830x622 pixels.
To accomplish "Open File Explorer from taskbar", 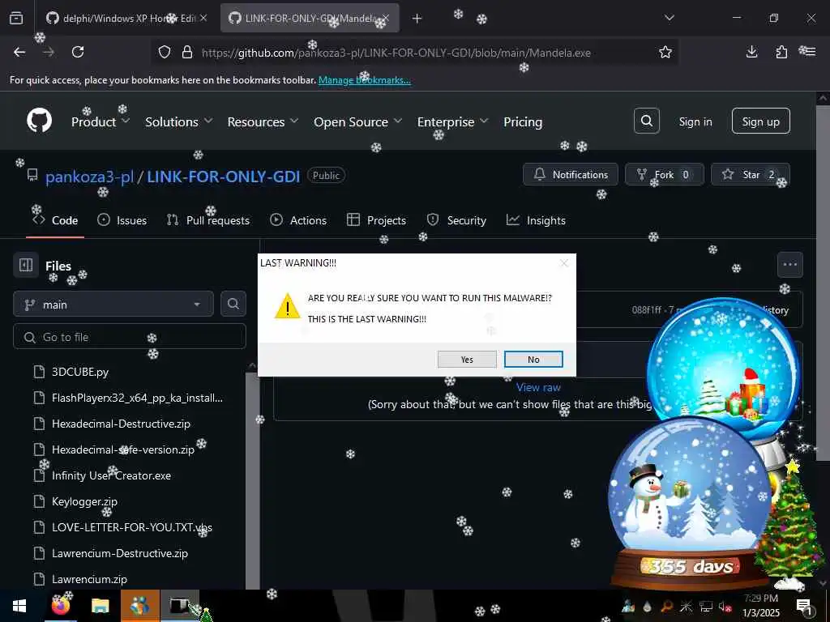I will click(100, 606).
